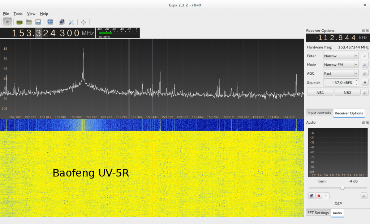The image size is (370, 224).
Task: Open the Help menu
Action: coord(44,14)
